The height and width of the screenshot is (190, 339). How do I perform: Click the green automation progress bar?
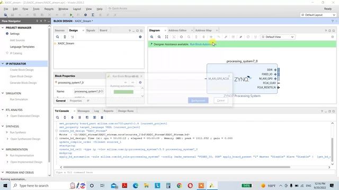[x=123, y=92]
